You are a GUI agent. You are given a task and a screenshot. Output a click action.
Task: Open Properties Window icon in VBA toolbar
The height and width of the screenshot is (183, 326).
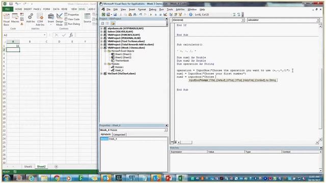pyautogui.click(x=175, y=15)
